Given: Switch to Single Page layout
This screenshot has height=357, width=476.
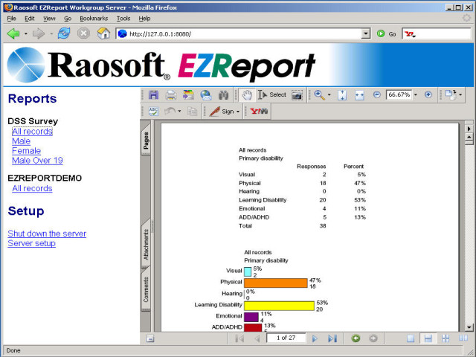Looking at the screenshot, I should pos(411,338).
